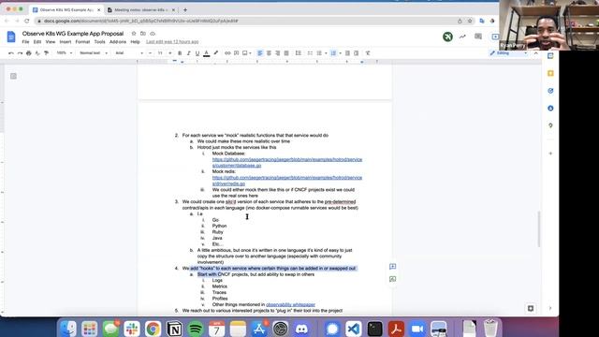Check the cloud document status icon
Viewport: 599px width, 337px height.
click(x=153, y=34)
